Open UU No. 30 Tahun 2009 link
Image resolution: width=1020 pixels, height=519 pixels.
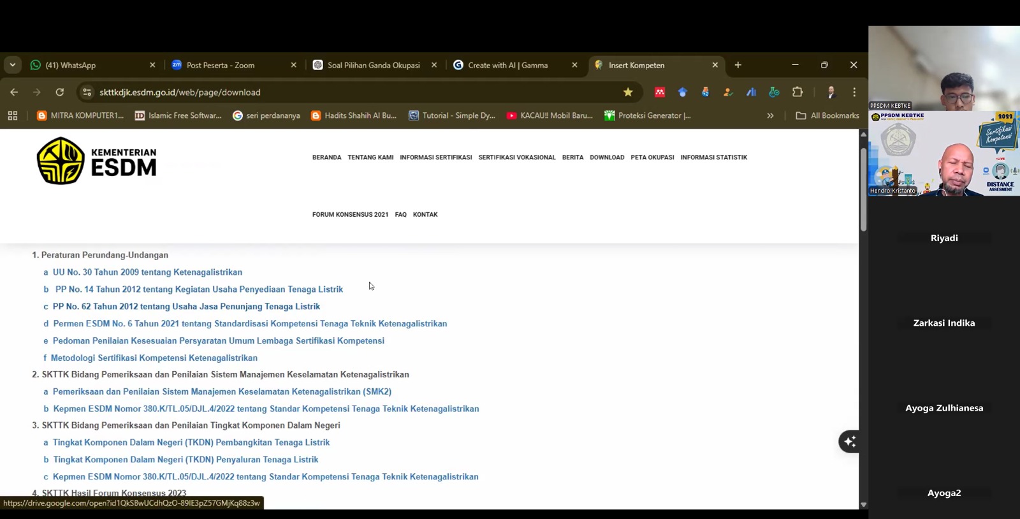(147, 272)
